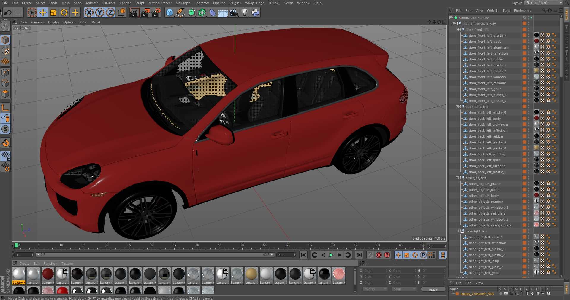This screenshot has width=570, height=300.
Task: Click the Apply button
Action: (x=433, y=289)
